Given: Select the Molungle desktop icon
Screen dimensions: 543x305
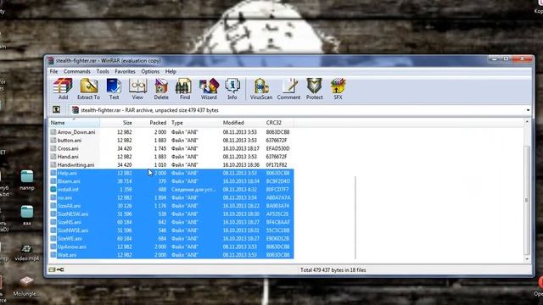Looking at the screenshot, I should point(26,286).
